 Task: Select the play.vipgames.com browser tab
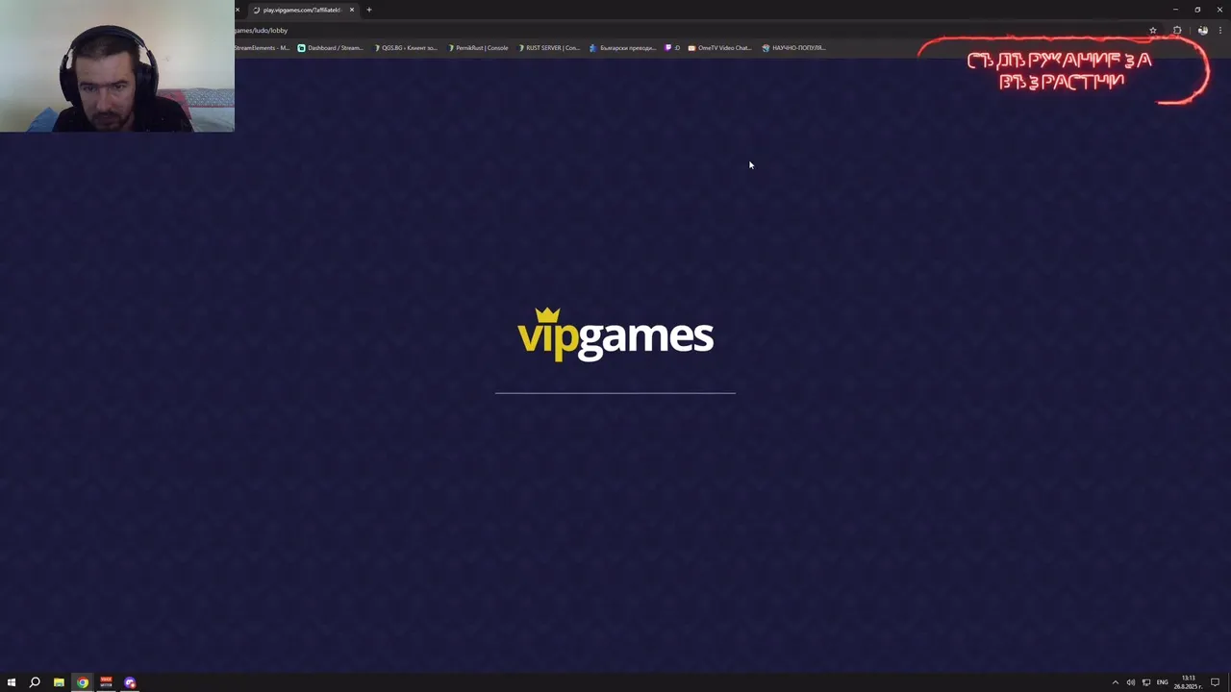pos(303,10)
